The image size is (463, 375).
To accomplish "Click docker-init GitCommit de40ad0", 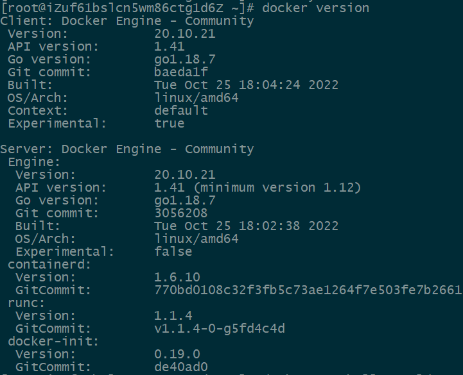I will [181, 367].
